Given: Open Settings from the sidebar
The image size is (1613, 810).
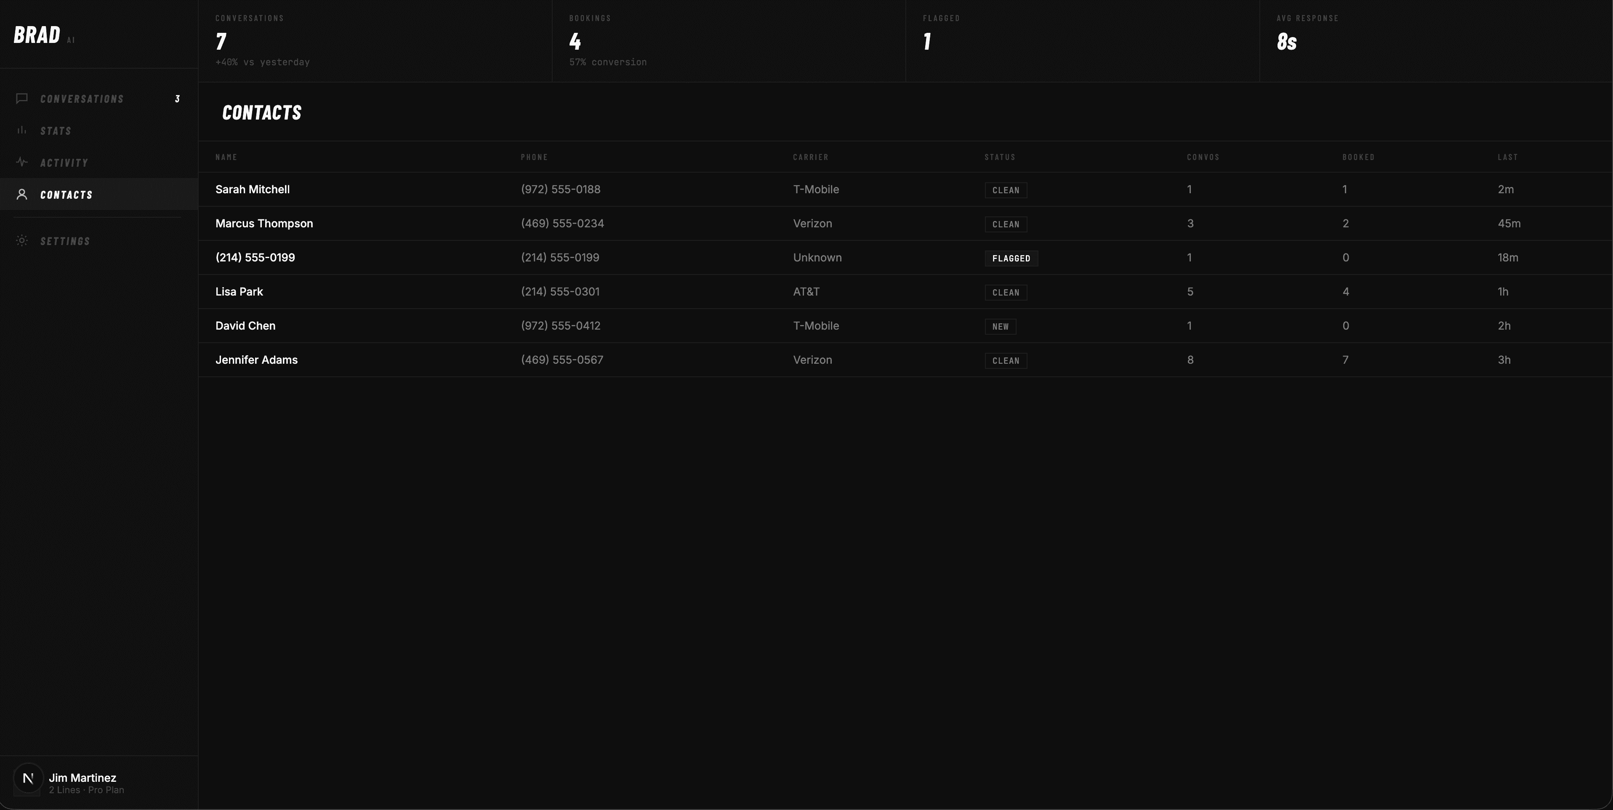Looking at the screenshot, I should (x=65, y=241).
